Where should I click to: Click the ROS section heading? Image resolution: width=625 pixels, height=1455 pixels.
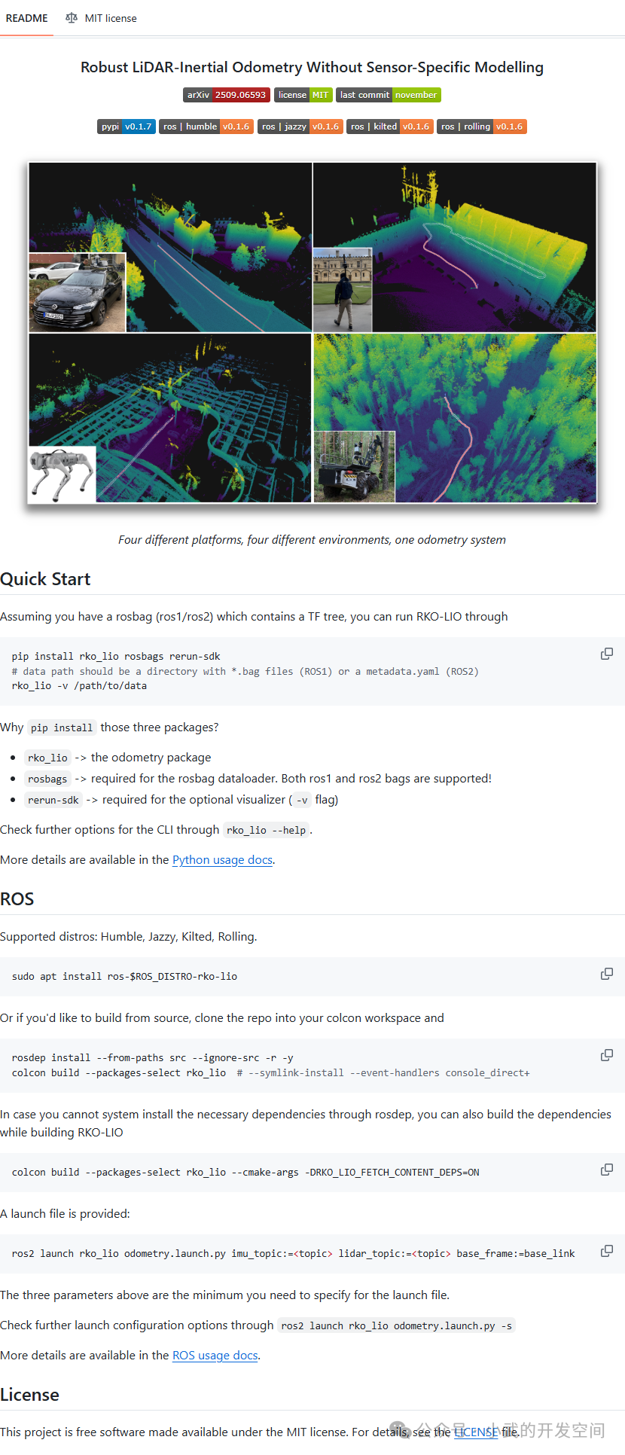click(x=17, y=899)
